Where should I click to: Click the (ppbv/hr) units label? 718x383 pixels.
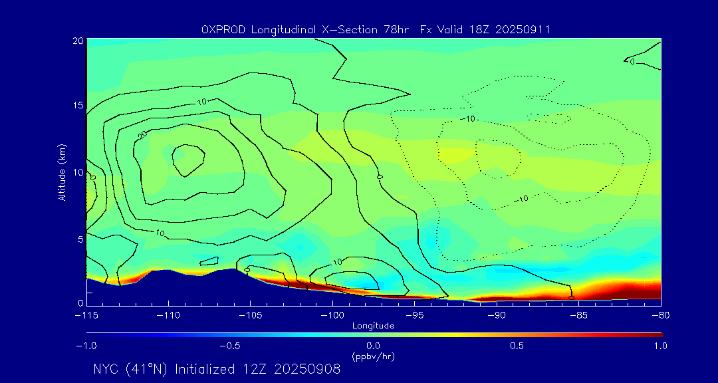374,356
